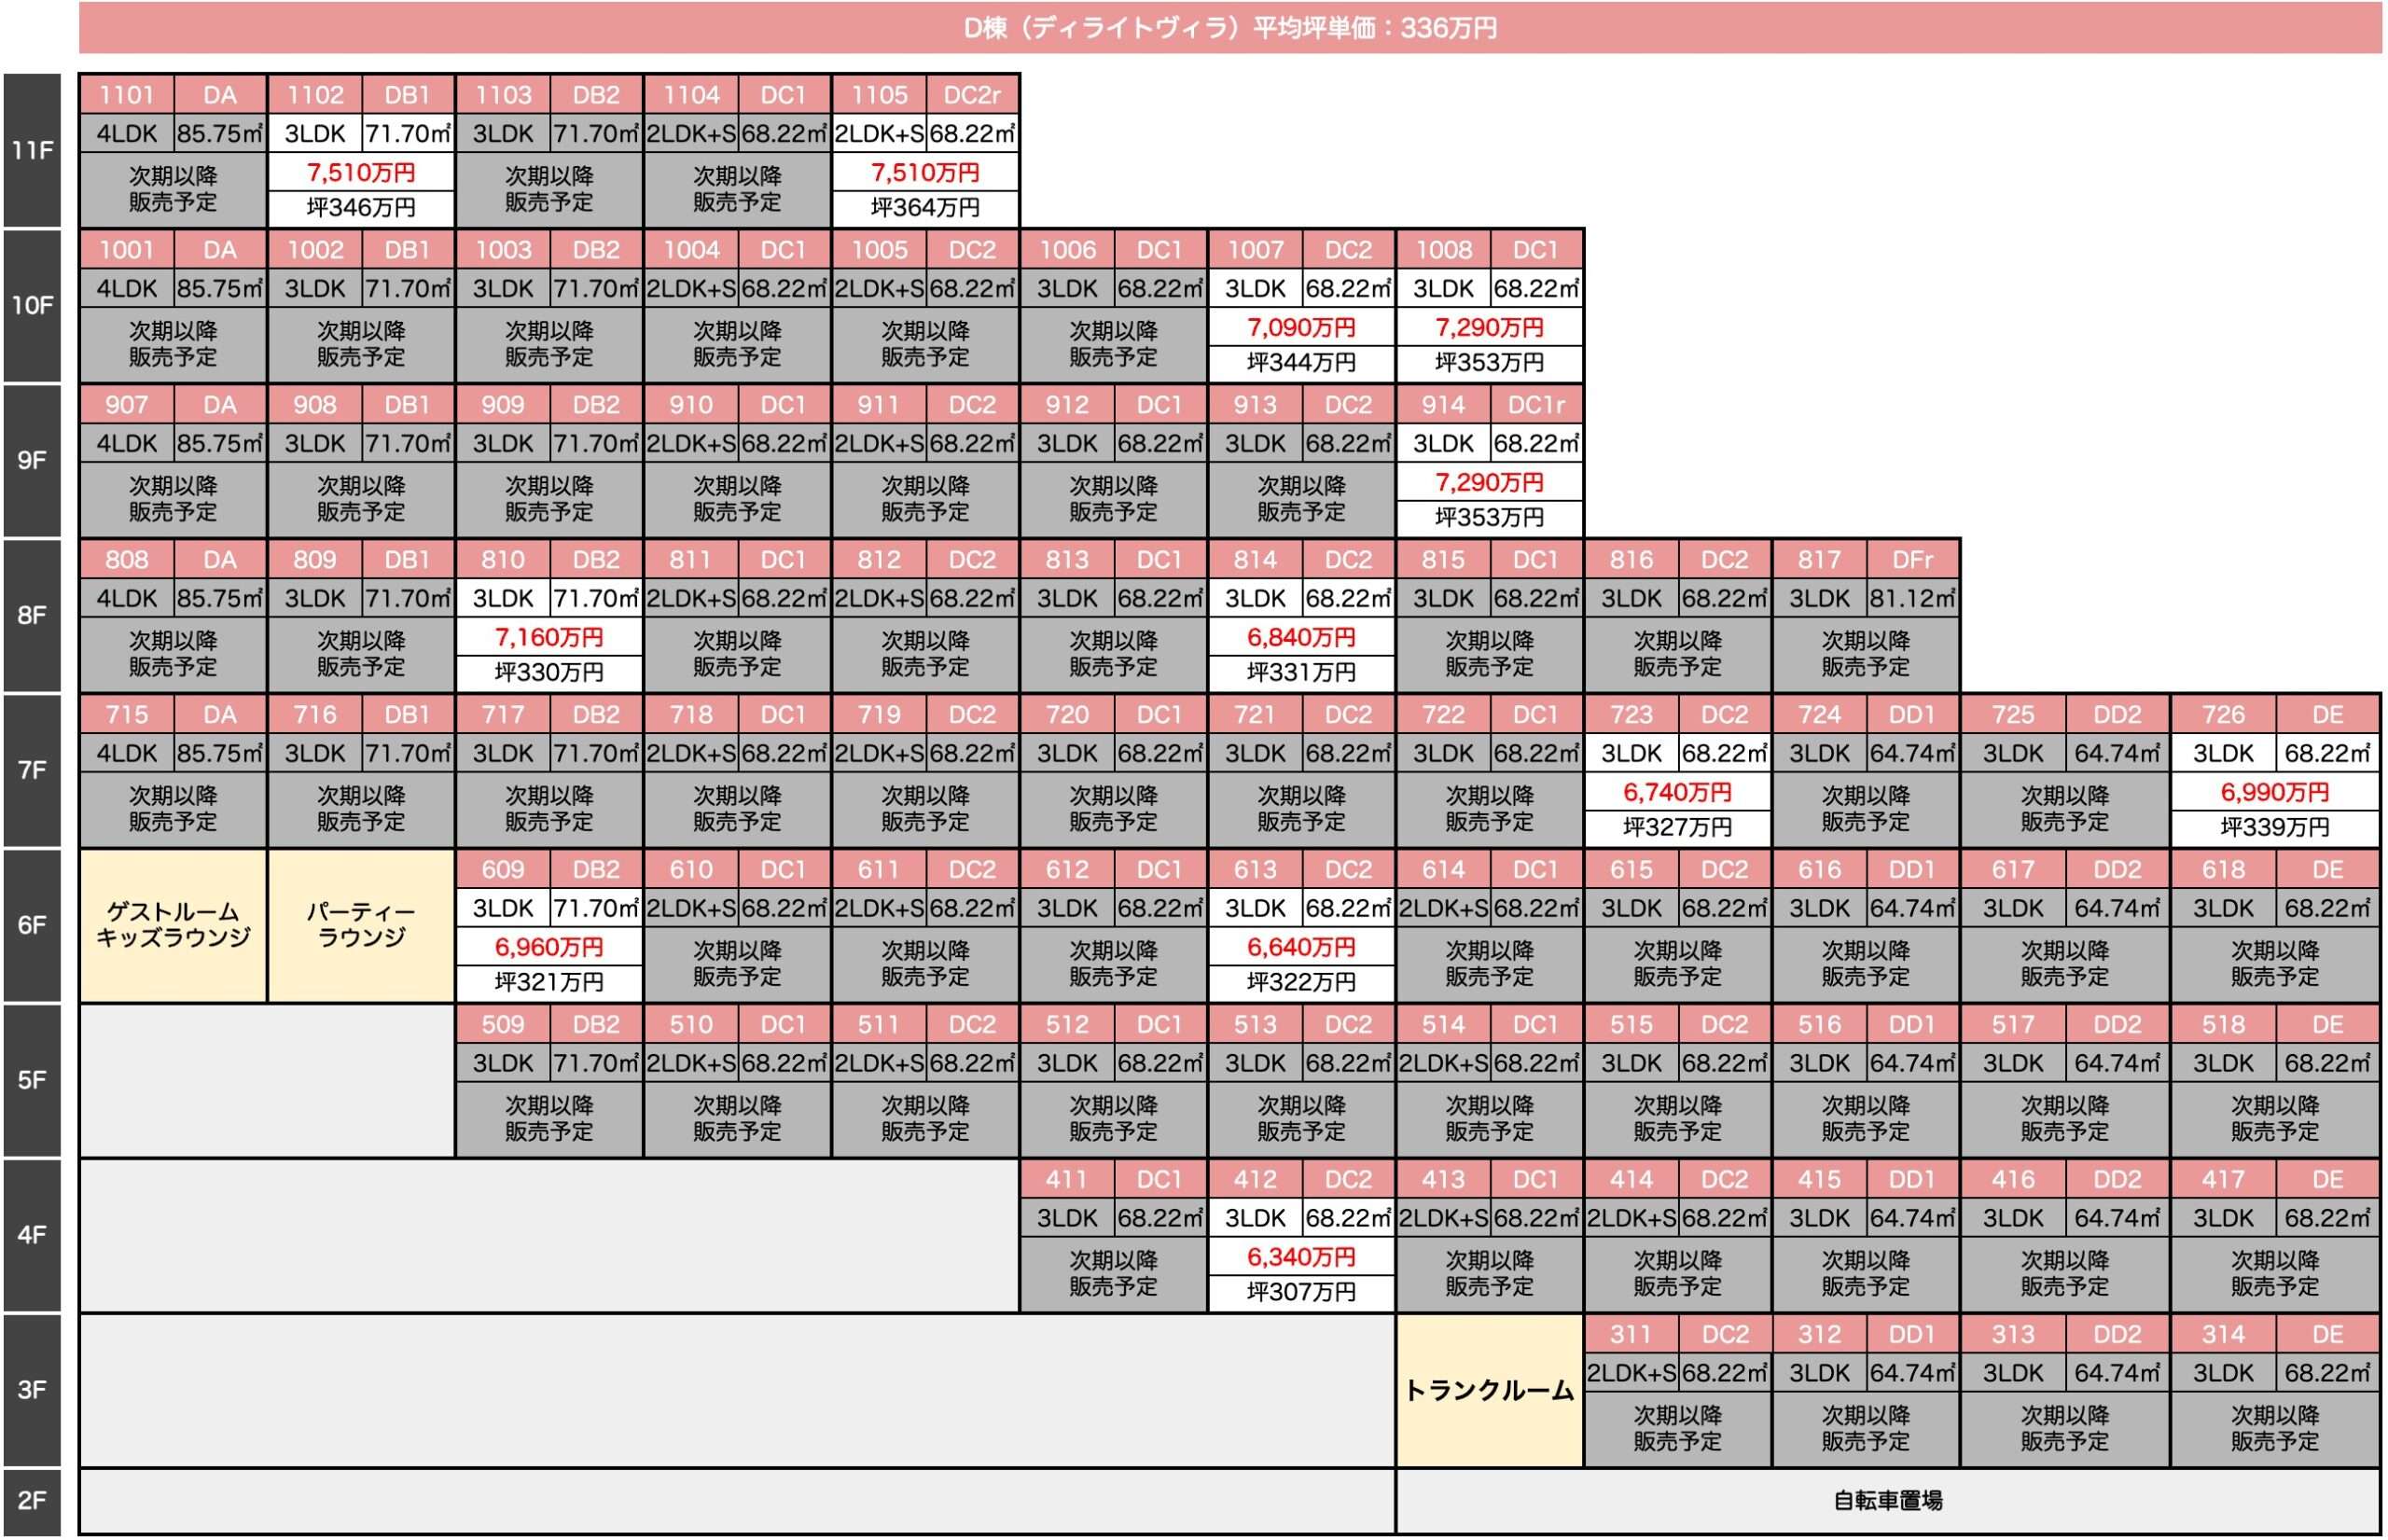Click unit number 417
The width and height of the screenshot is (2388, 1540).
pyautogui.click(x=2223, y=1180)
